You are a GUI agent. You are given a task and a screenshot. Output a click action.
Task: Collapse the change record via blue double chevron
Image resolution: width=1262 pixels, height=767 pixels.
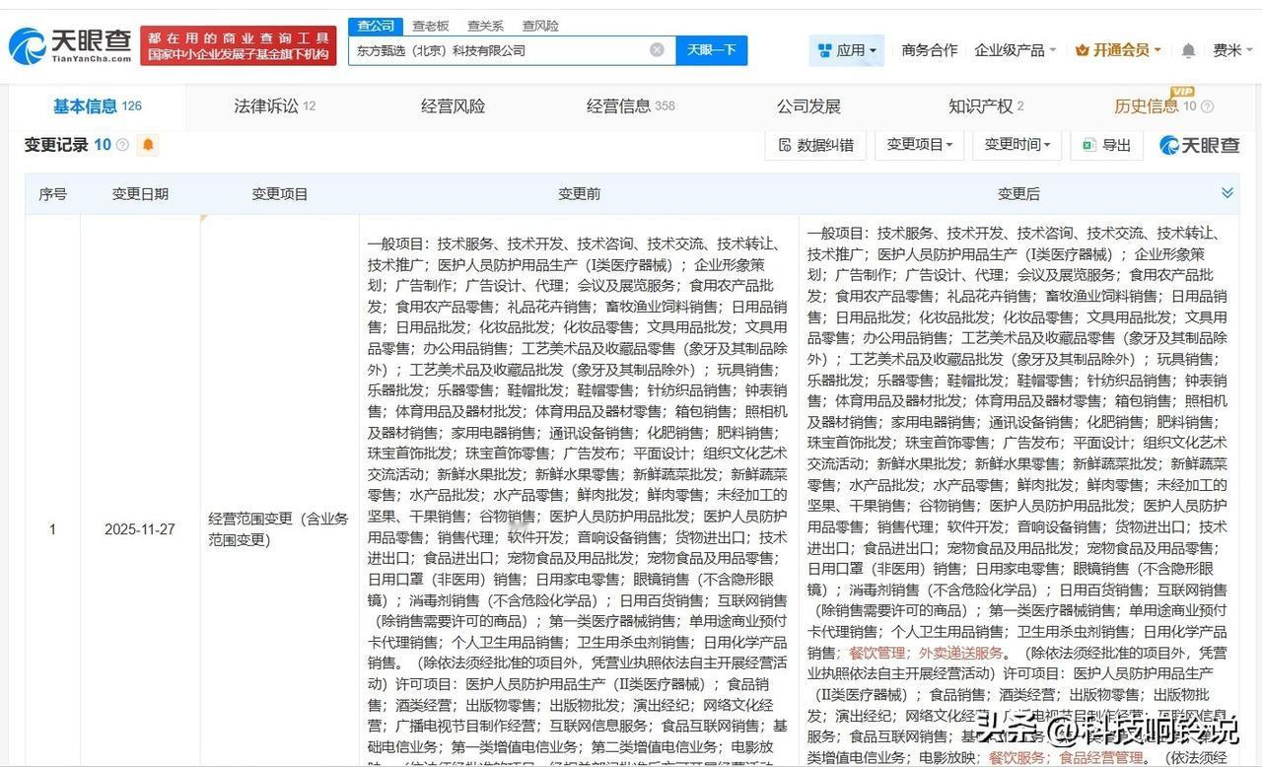pyautogui.click(x=1227, y=193)
